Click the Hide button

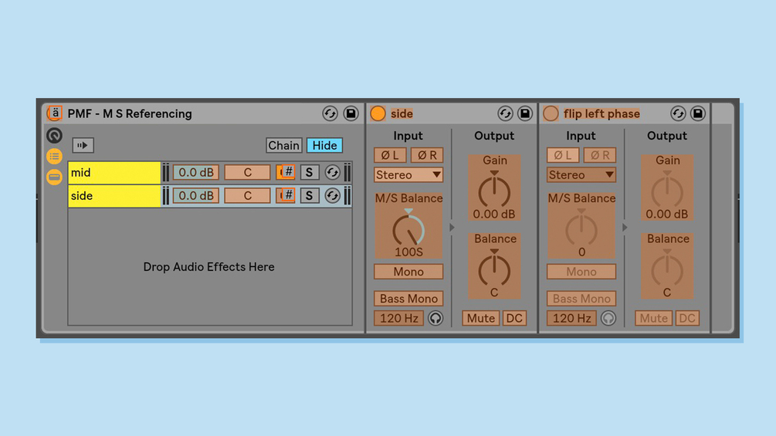click(324, 145)
